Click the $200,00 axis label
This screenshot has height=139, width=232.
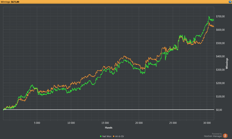(220, 83)
